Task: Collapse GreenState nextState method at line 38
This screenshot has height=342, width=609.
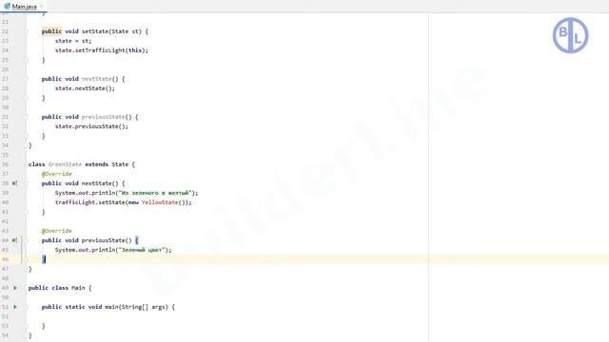Action: (x=26, y=183)
